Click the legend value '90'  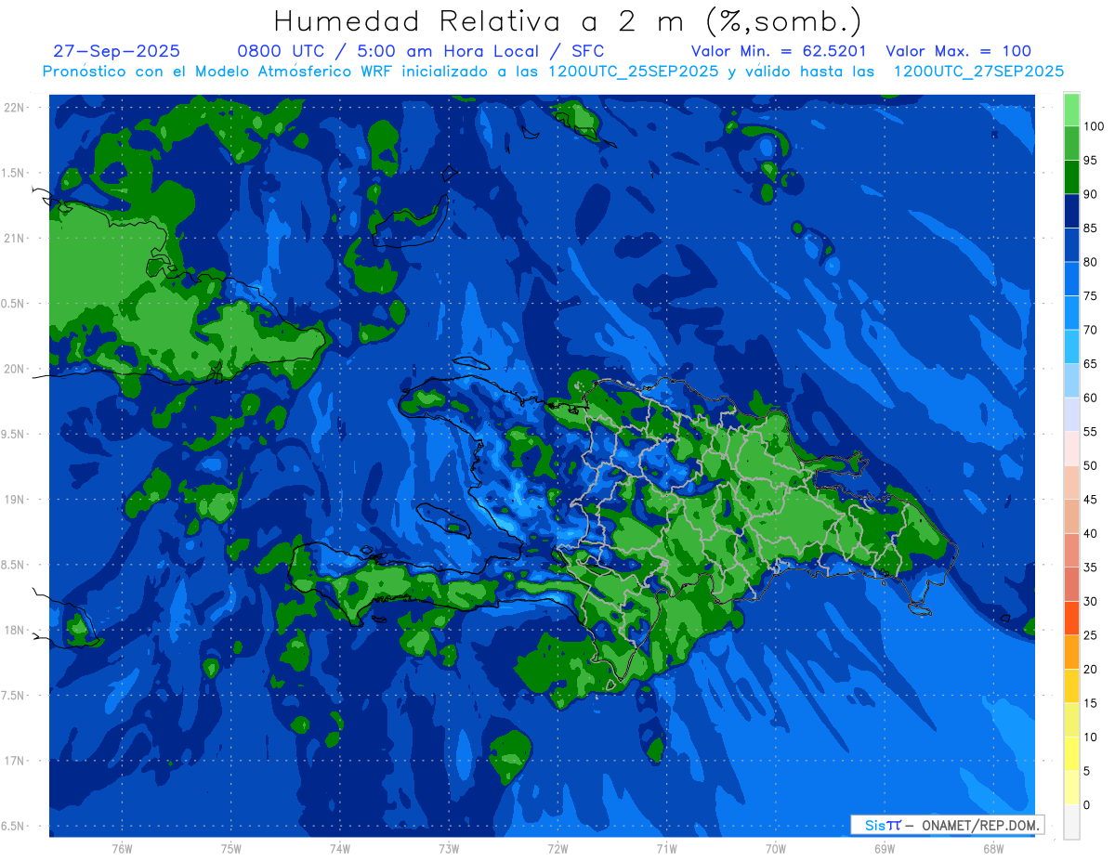1090,194
